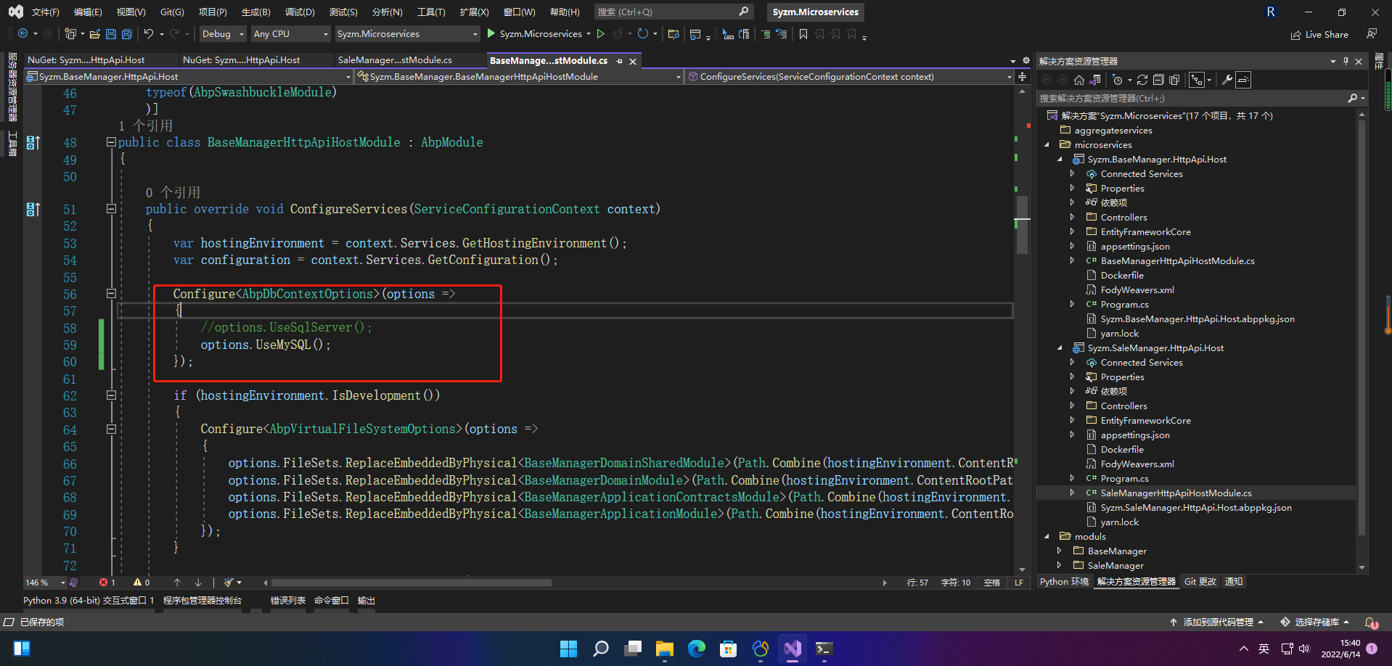
Task: Expand Program.cs under Syzm.SaleManager.HttpApi.Host
Action: (1073, 478)
